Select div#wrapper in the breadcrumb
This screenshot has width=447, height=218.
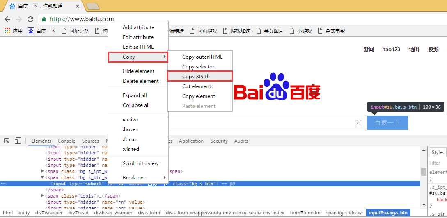(49, 213)
